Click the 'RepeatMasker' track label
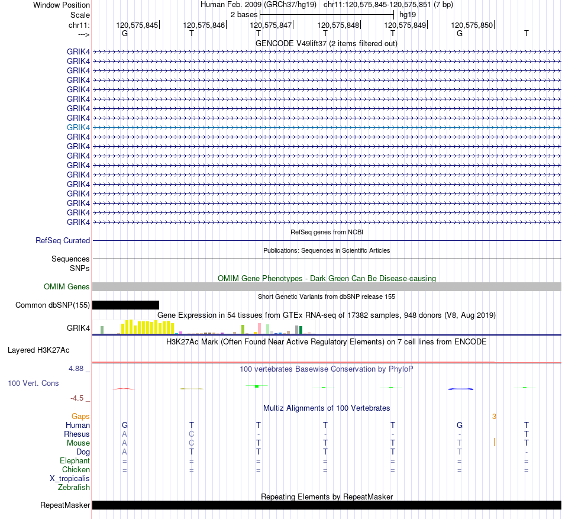Screen dimensions: 562x519 click(65, 505)
